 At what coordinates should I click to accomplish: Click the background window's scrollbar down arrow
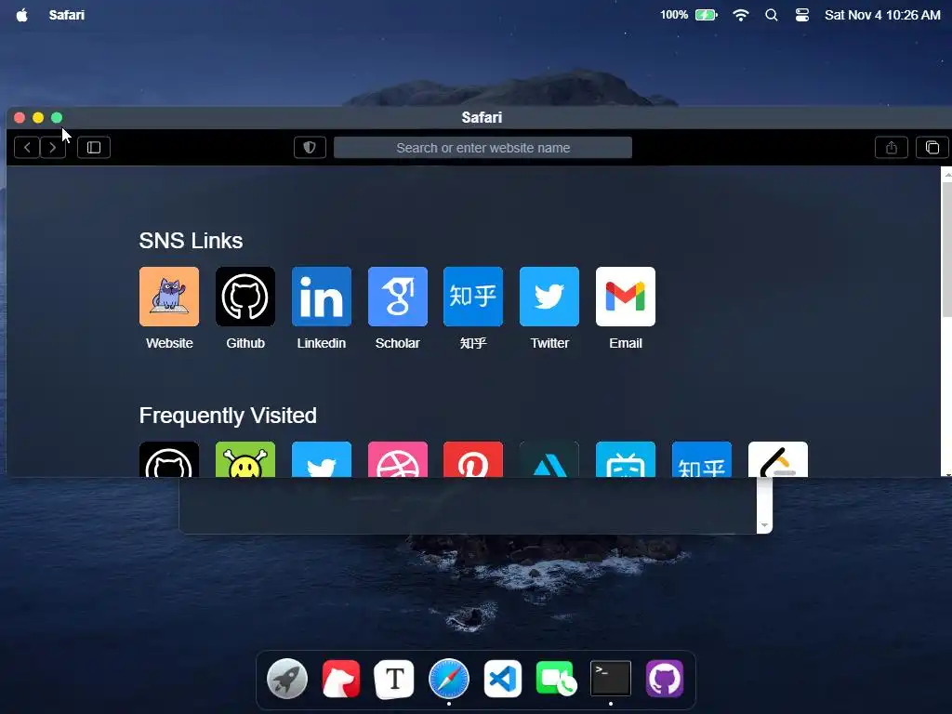(764, 525)
